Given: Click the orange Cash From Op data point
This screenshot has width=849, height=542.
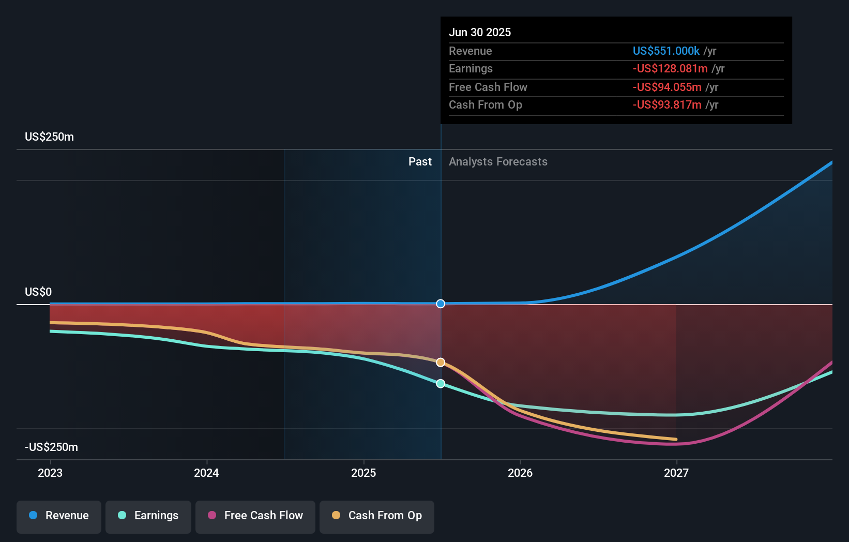Looking at the screenshot, I should (441, 363).
